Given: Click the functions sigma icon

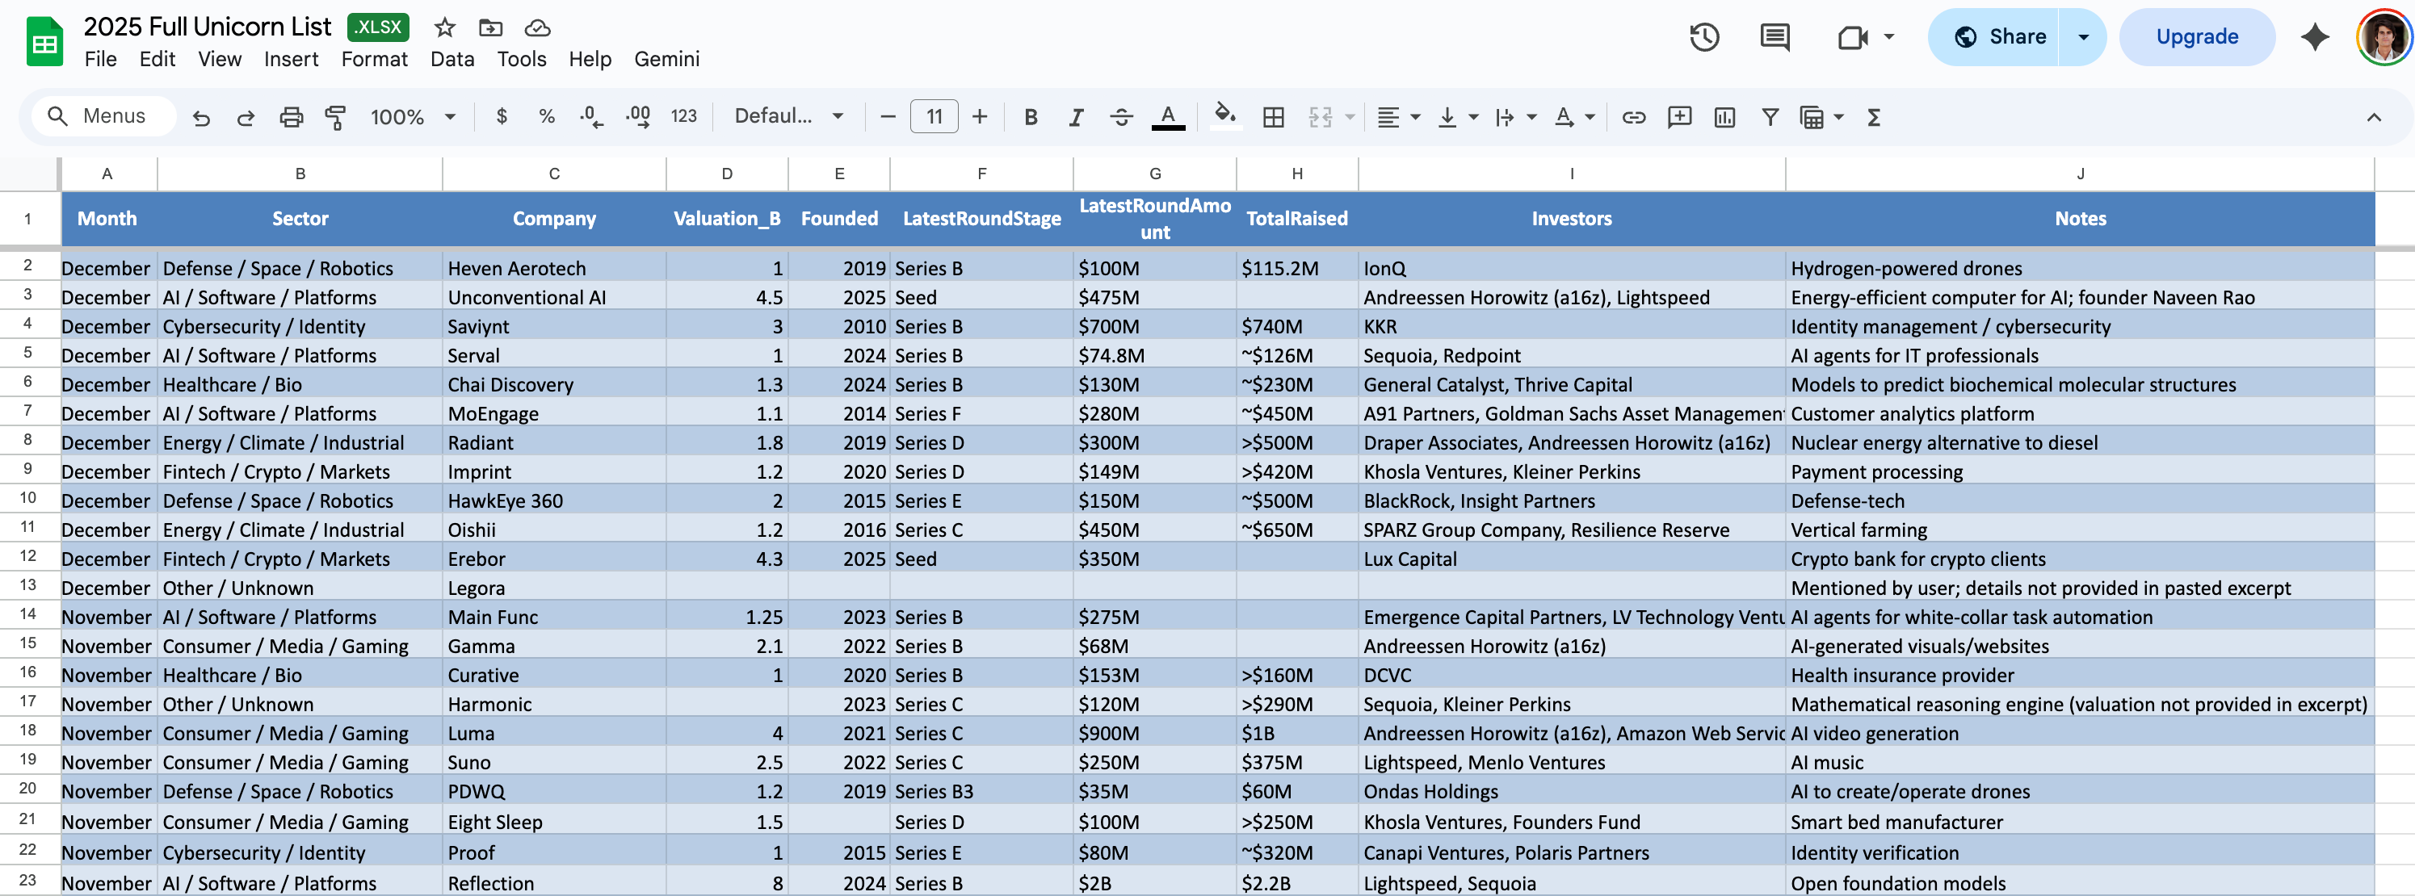Looking at the screenshot, I should click(1873, 117).
